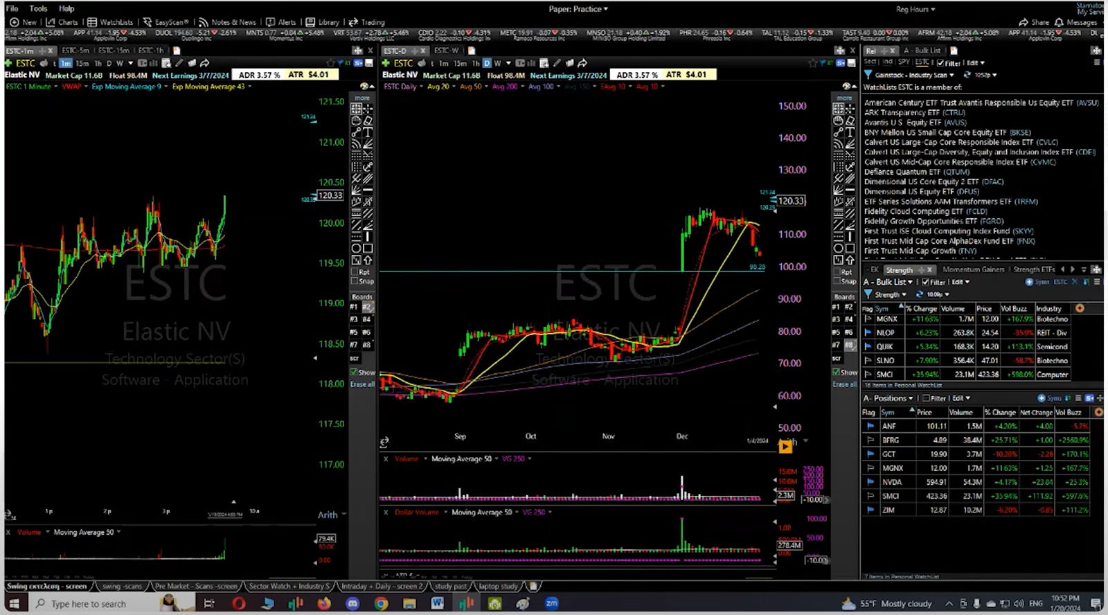Screen dimensions: 1108x615
Task: Toggle Filter checkbox in the Rel panel
Action: click(940, 63)
